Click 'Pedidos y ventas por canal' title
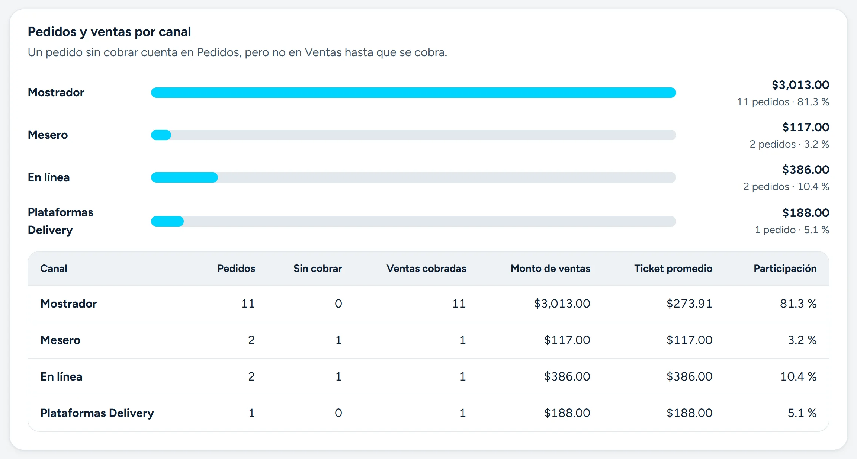857x459 pixels. [109, 32]
